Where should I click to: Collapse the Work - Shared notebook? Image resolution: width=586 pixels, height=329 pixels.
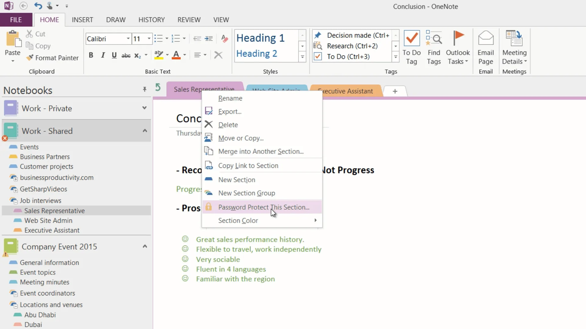click(x=145, y=131)
